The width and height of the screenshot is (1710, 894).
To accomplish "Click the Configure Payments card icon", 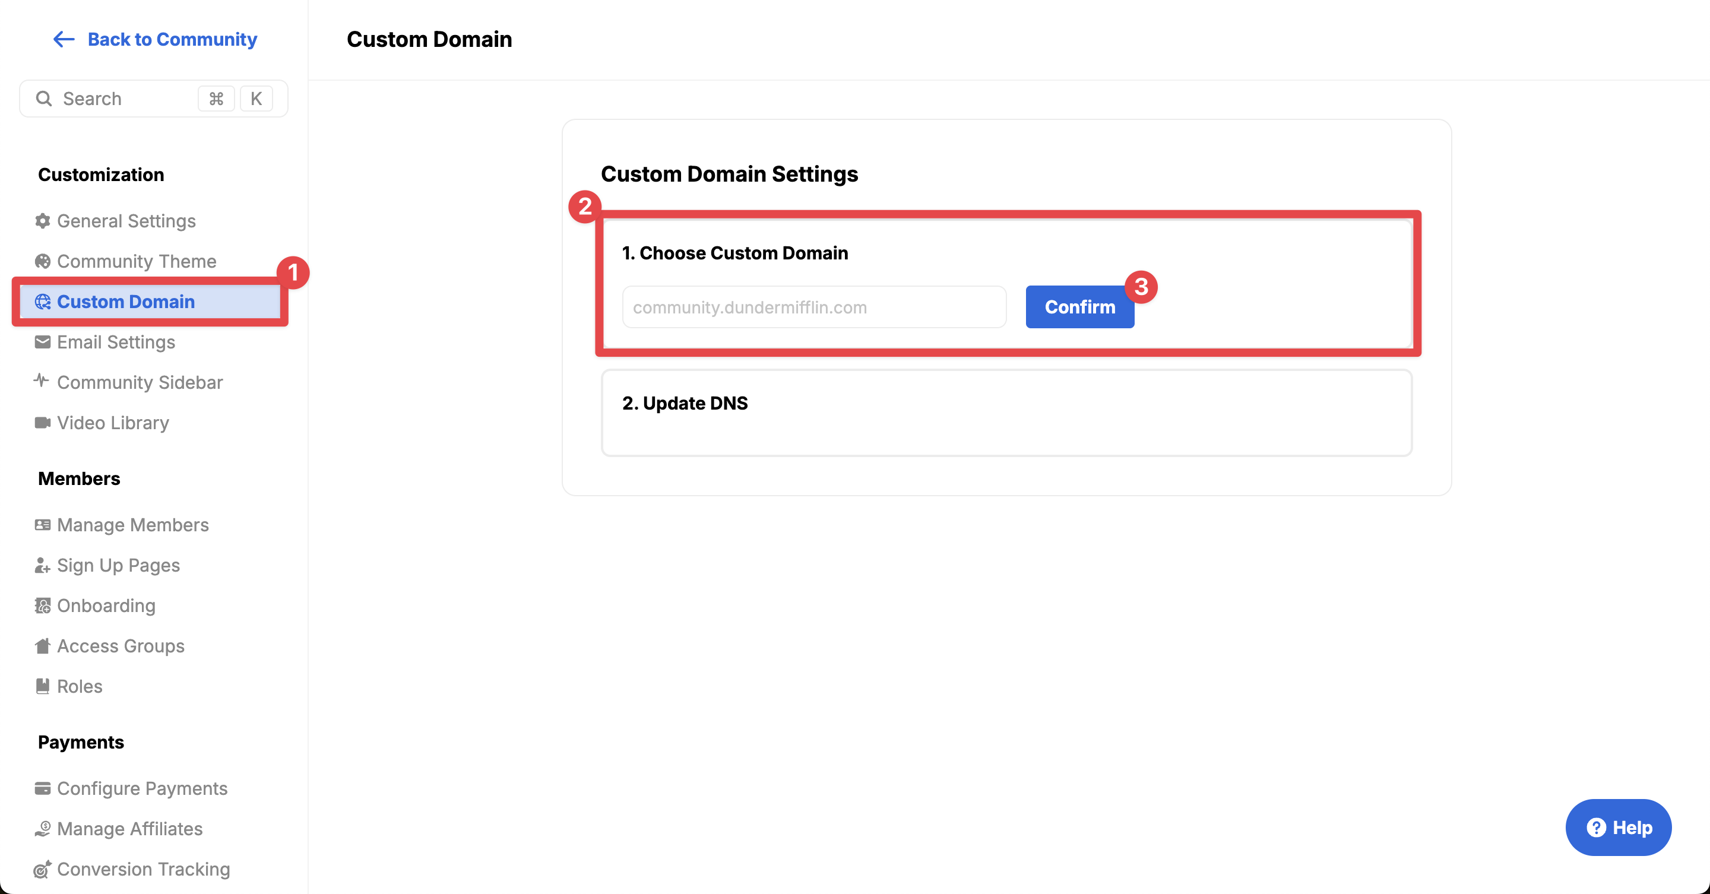I will (43, 788).
